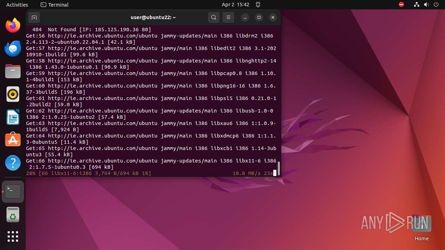Click the 10.8 MB/s speed text

pyautogui.click(x=246, y=173)
